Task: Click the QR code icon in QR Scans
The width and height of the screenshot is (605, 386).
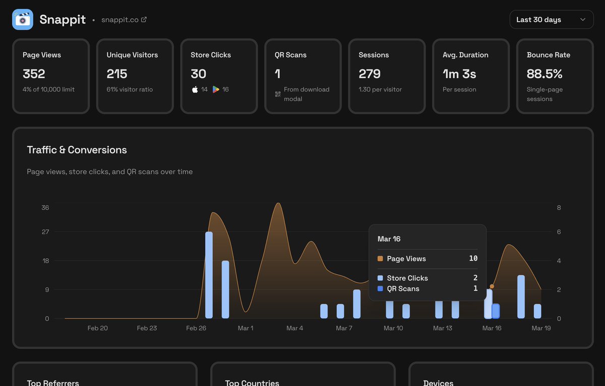Action: click(278, 94)
